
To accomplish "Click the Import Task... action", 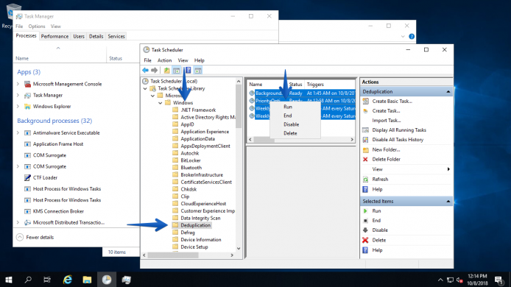I will coord(387,121).
